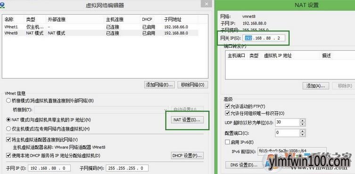355x174 pixels.
Task: Increase config port with the up arrow
Action: (303, 131)
